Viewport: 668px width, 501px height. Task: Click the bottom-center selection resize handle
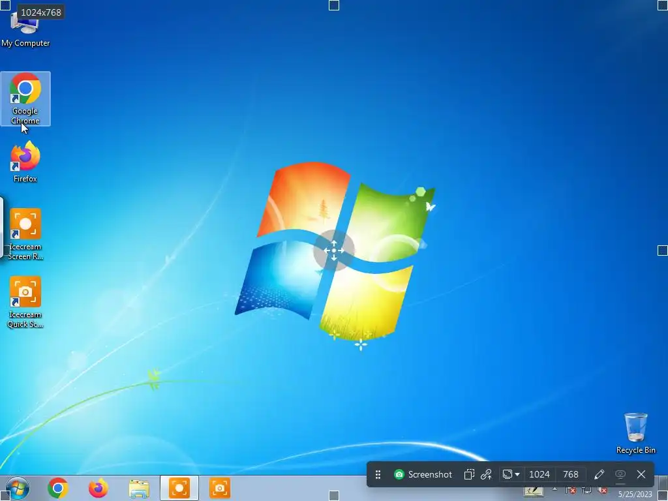click(334, 496)
